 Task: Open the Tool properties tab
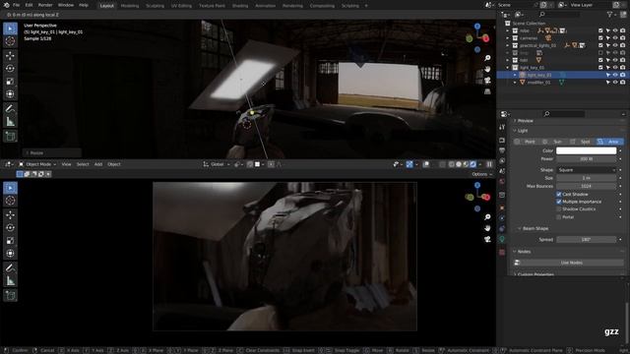(502, 127)
